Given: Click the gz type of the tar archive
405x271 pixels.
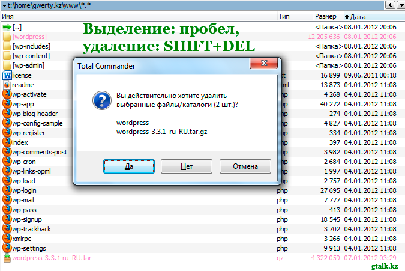Looking at the screenshot, I should pyautogui.click(x=280, y=258).
